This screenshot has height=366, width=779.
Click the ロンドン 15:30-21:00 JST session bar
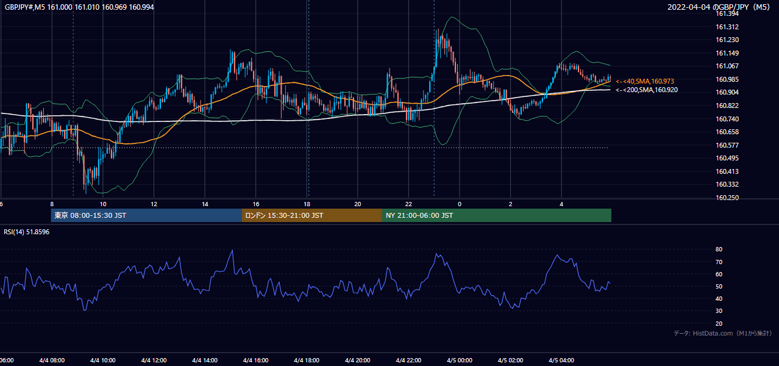click(312, 215)
